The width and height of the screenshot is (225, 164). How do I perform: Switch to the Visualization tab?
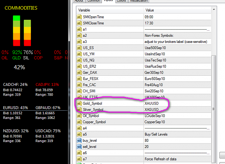[x=139, y=1]
